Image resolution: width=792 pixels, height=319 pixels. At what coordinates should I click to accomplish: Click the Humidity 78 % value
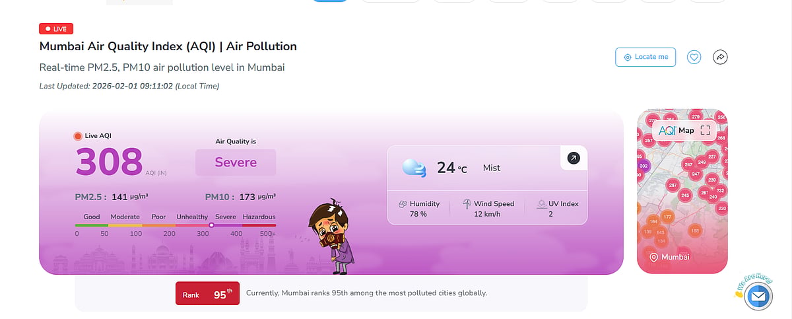click(418, 214)
